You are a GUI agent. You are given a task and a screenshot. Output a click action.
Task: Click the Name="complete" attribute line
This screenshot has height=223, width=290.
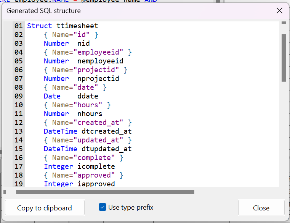pos(83,158)
